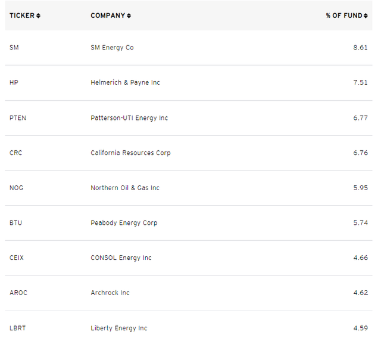Click the COMPANY column header text
The height and width of the screenshot is (341, 381).
click(x=108, y=16)
